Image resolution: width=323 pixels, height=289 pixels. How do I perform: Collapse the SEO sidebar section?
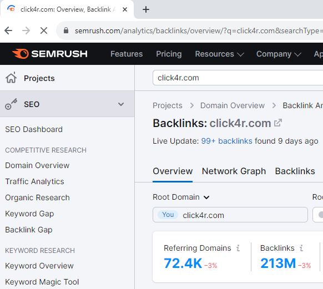(121, 104)
